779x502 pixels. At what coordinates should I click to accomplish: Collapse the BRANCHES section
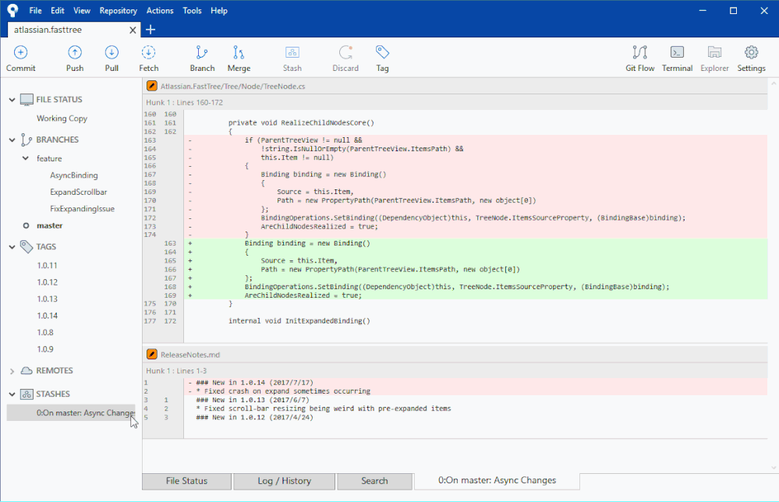pos(12,140)
